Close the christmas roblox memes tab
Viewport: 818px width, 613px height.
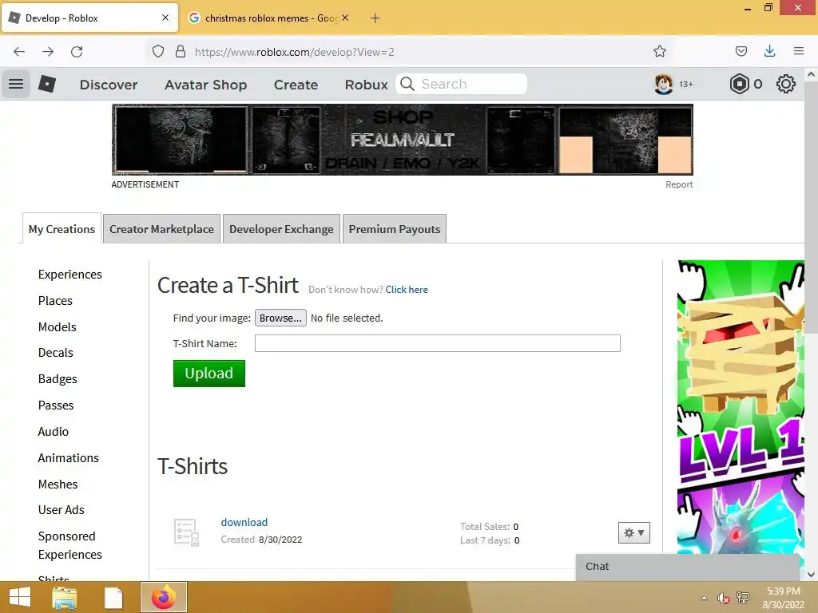coord(345,18)
